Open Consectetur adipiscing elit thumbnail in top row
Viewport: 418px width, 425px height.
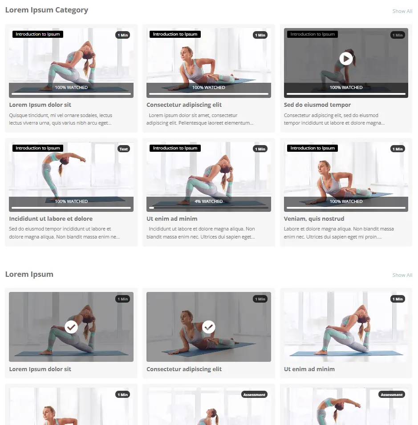[x=208, y=63]
